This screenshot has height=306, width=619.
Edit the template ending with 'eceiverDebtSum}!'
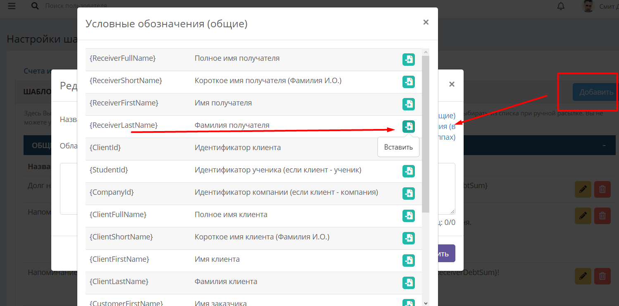[583, 276]
